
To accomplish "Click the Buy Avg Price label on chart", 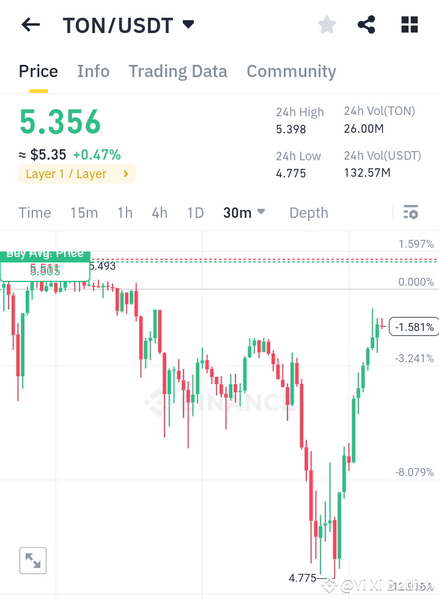I will [x=45, y=253].
